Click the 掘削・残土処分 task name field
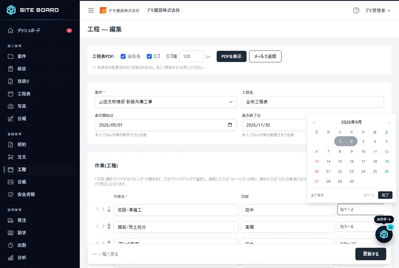This screenshot has height=268, width=399. coord(176,227)
